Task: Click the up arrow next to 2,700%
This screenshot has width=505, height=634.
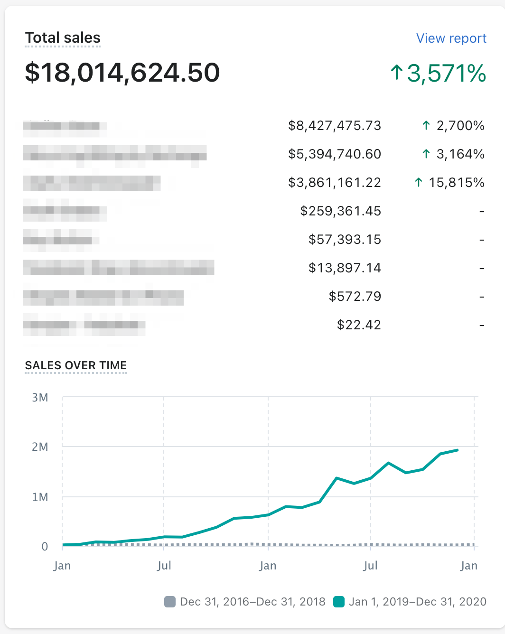Action: pos(426,126)
